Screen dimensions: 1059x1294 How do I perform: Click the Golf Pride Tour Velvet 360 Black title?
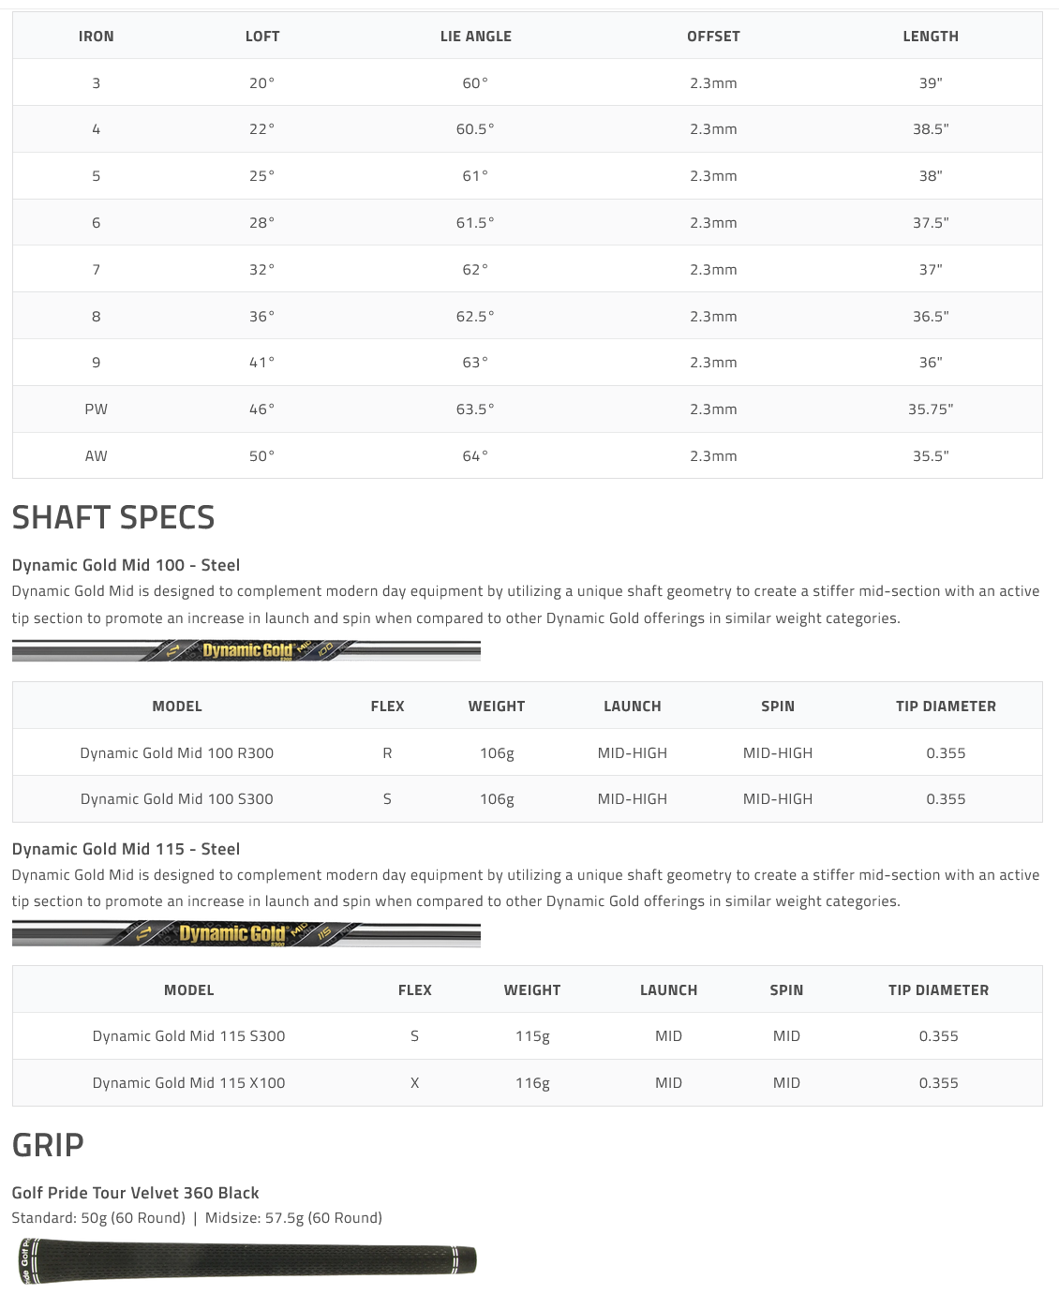[135, 1193]
